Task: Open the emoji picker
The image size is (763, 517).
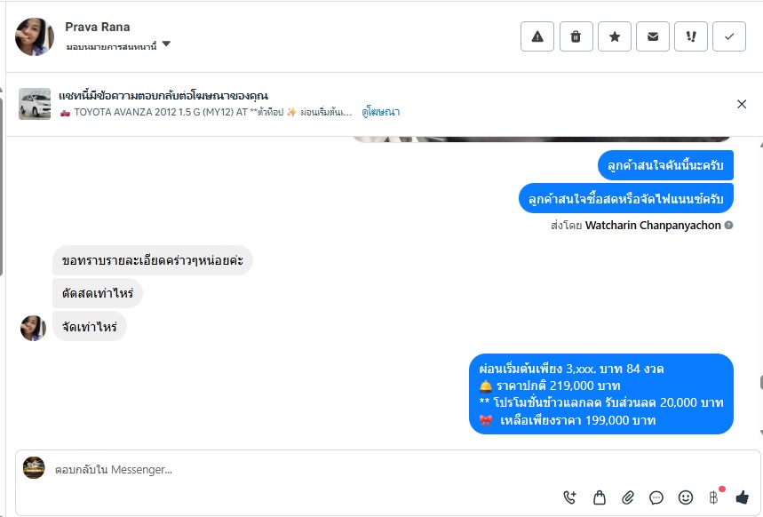Action: pos(686,497)
